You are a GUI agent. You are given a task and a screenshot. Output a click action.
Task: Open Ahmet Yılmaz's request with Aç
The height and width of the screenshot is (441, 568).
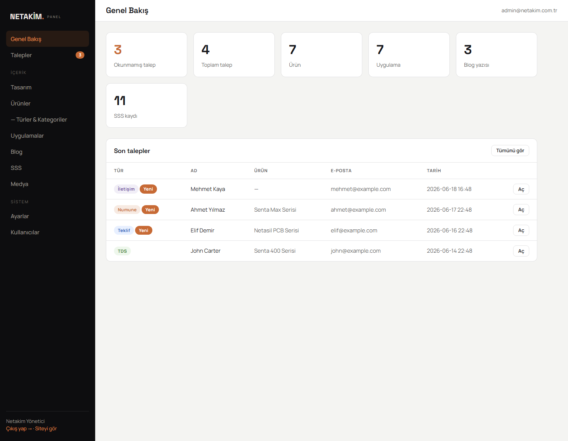tap(521, 210)
